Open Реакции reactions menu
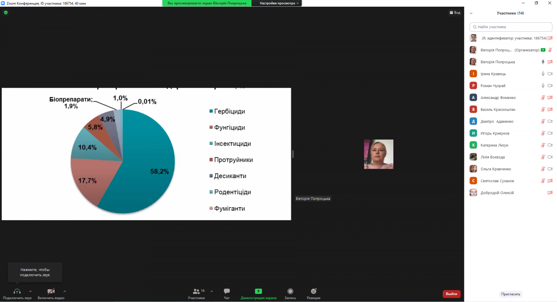Image resolution: width=557 pixels, height=302 pixels. tap(314, 293)
